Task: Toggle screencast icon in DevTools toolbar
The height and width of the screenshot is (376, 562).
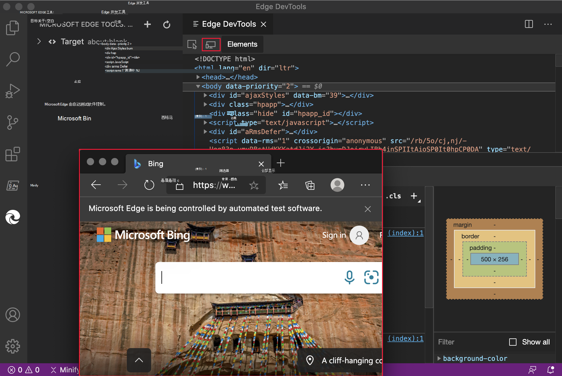Action: [211, 45]
